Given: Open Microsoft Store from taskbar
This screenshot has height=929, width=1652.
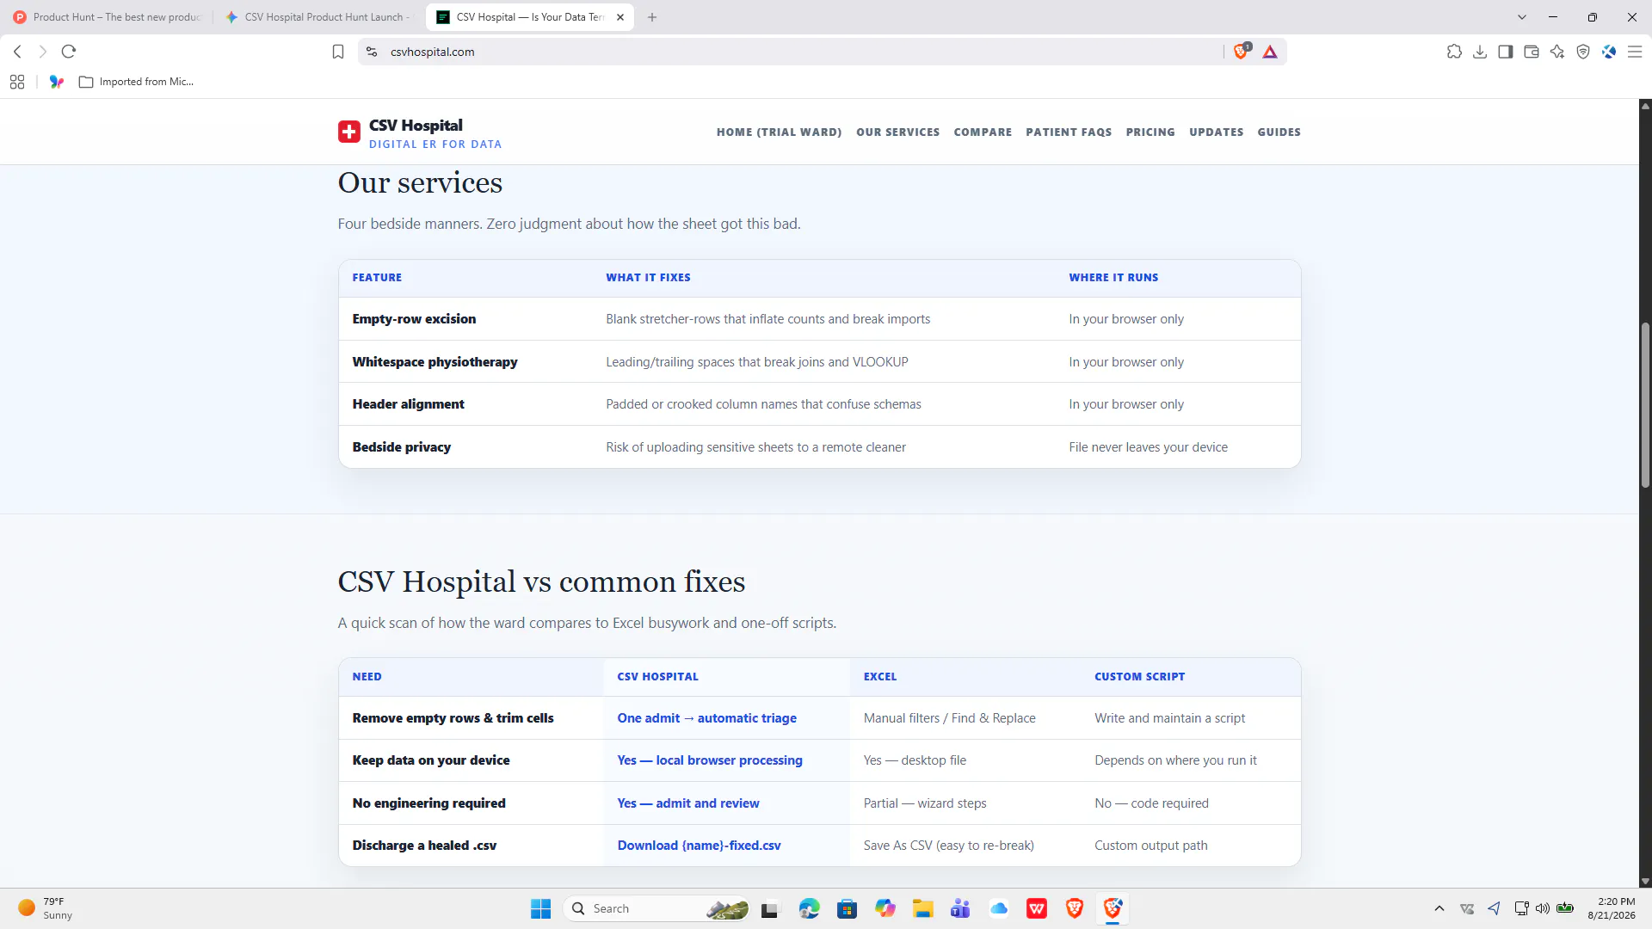Looking at the screenshot, I should 847,908.
